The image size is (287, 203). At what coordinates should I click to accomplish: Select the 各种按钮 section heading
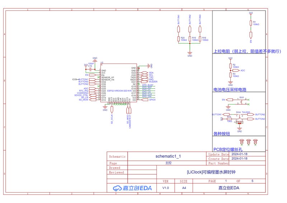222,134
